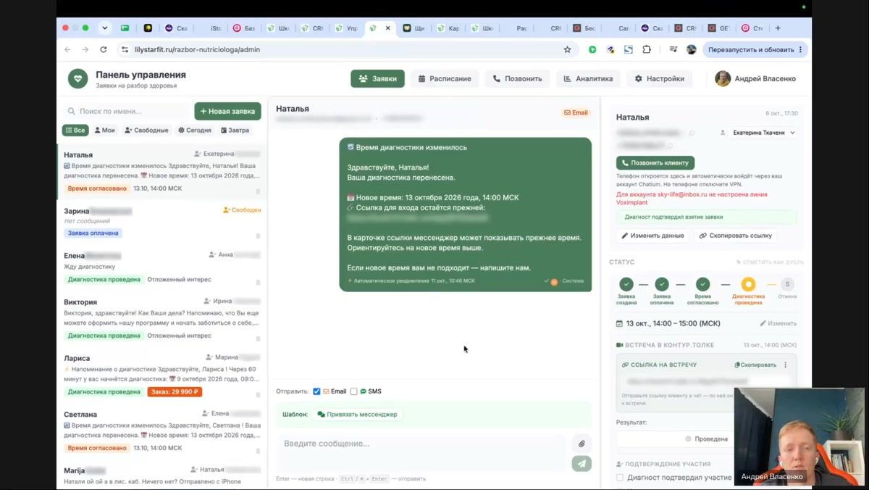
Task: Open browser extensions puzzle icon
Action: point(647,49)
